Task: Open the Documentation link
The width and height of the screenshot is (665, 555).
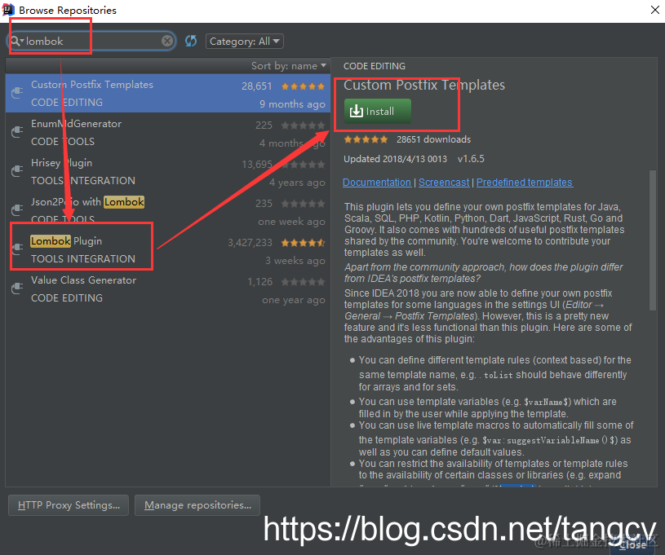Action: click(377, 183)
